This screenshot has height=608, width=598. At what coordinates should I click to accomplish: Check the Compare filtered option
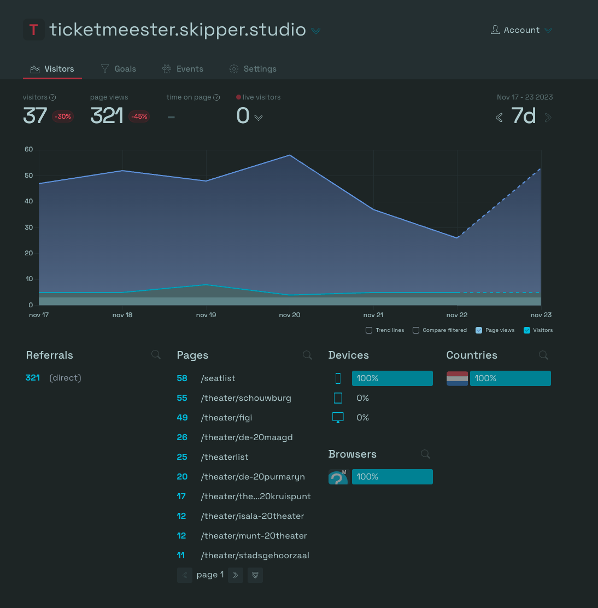416,330
